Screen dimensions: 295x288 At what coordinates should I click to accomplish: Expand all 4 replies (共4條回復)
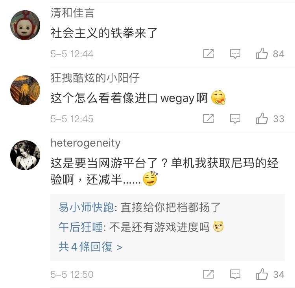click(90, 247)
